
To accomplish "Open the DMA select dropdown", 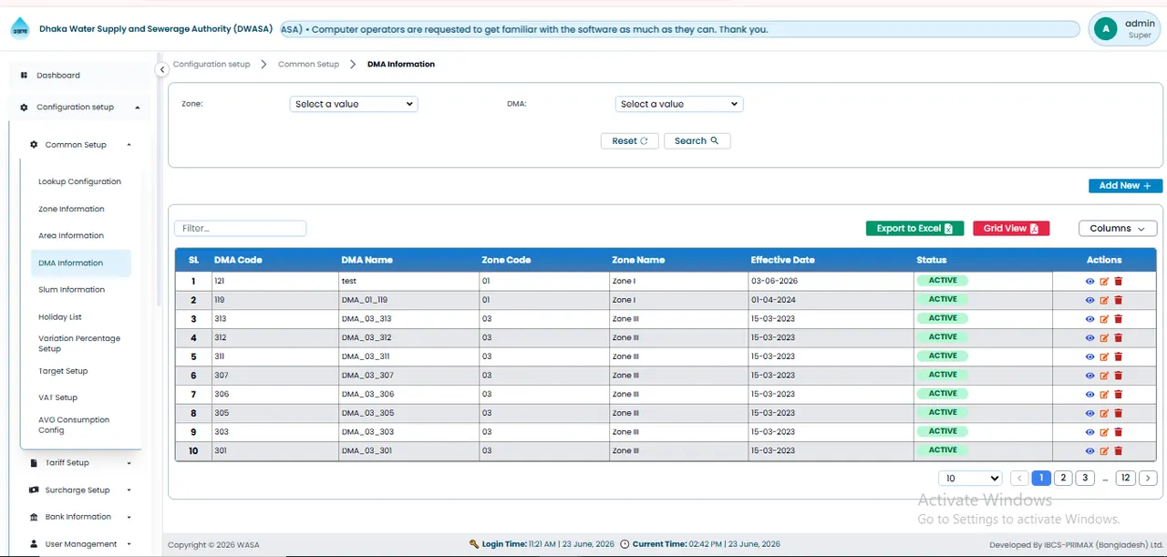I will pyautogui.click(x=679, y=104).
